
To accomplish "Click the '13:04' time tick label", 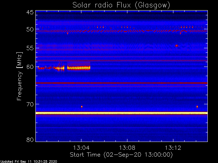I will click(x=81, y=148).
